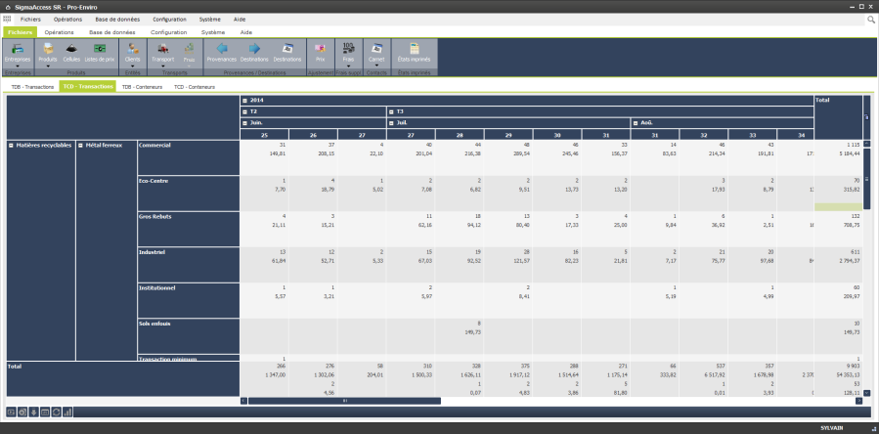Click the horizontal scrollbar under the pivot grid
This screenshot has height=434, width=879.
point(343,401)
